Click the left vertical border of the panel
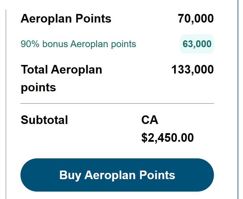The width and height of the screenshot is (243, 199). (x=6, y=104)
